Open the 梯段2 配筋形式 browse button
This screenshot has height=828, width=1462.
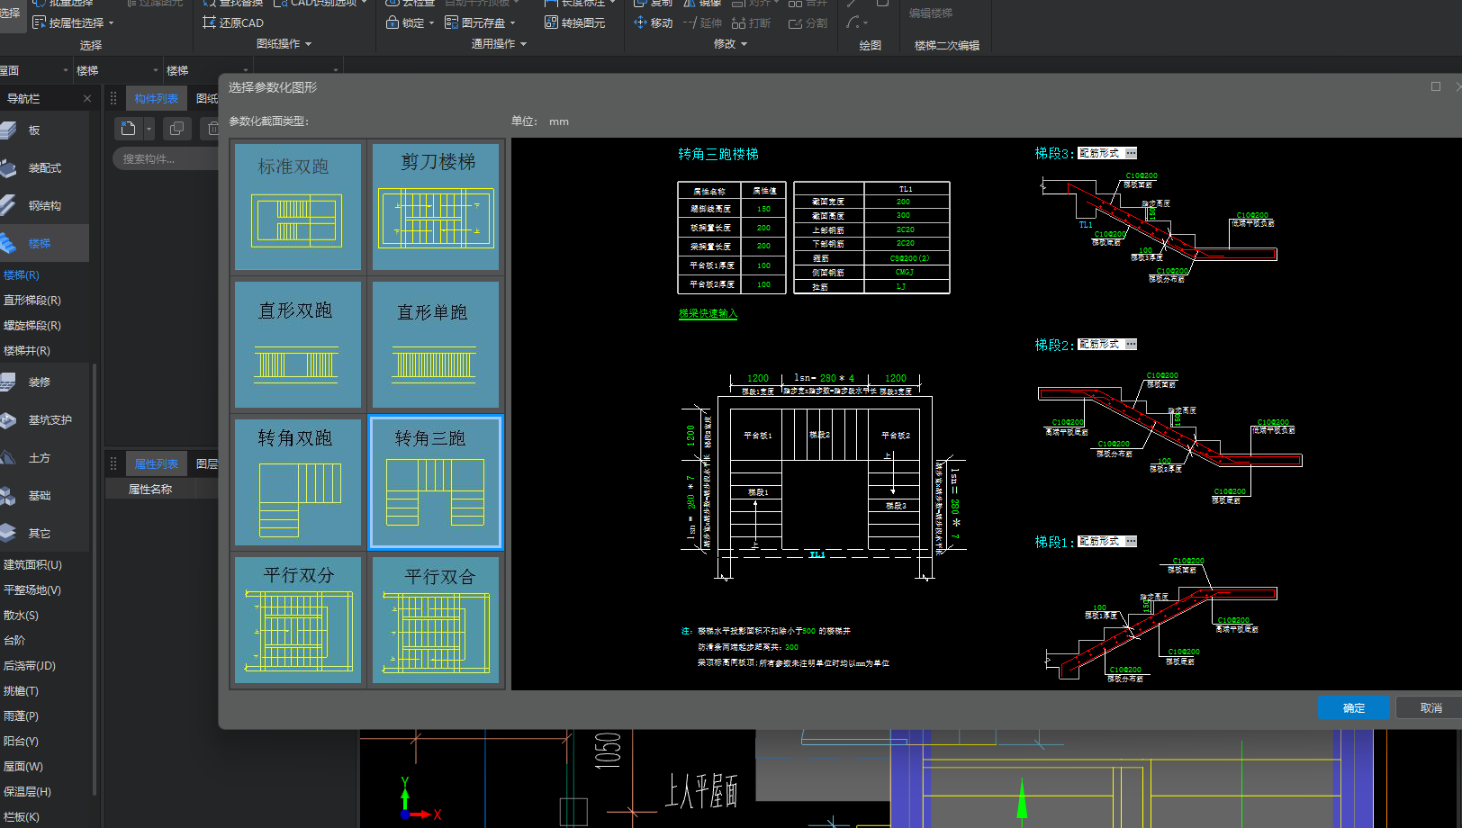tap(1131, 345)
